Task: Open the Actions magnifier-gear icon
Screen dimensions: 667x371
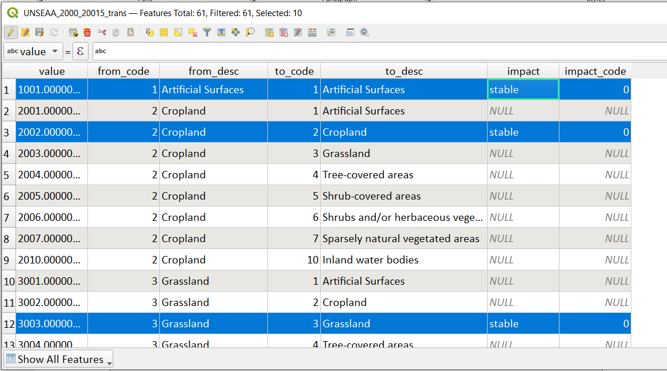Action: [x=365, y=32]
